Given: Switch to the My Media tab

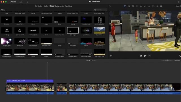Looking at the screenshot, I should (38, 6).
